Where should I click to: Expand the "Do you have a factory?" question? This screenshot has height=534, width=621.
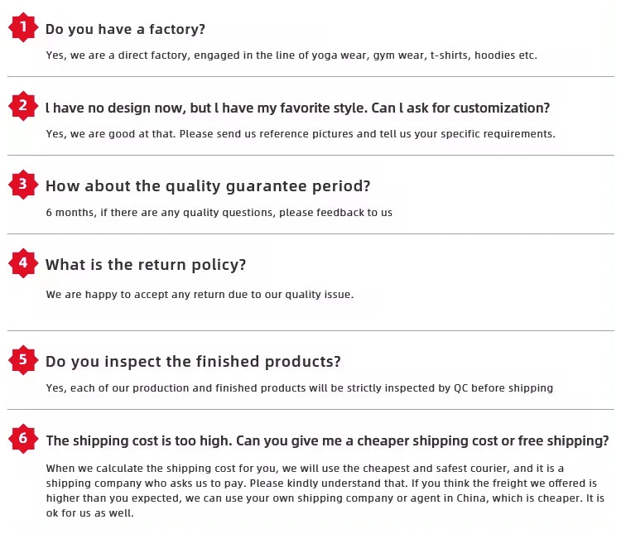[x=125, y=29]
